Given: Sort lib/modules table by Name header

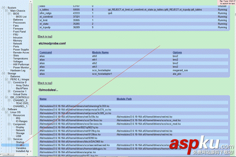Looking at the screenshot, I should pyautogui.click(x=43, y=99).
